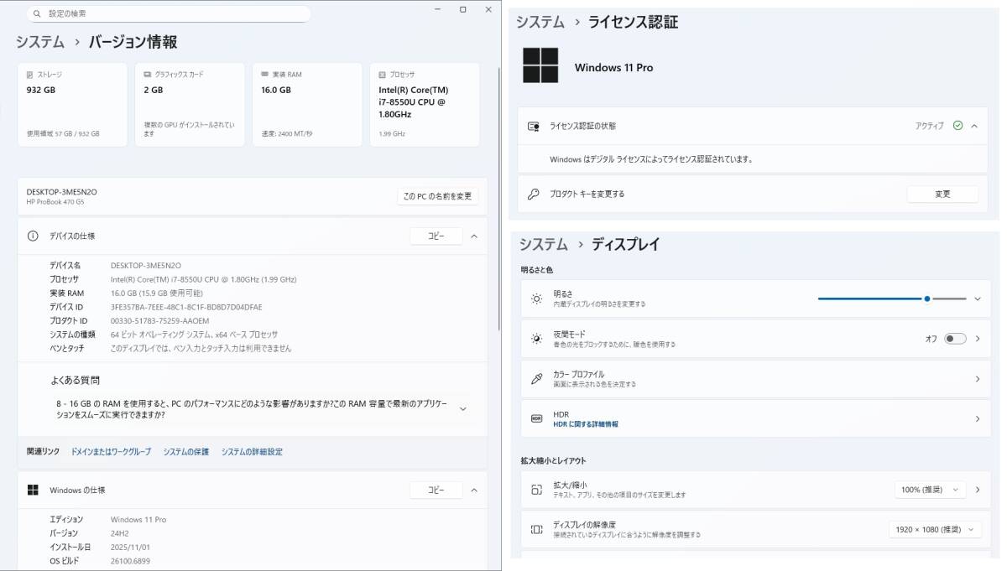Screen dimensions: 1007x571
Task: Collapse the Windows の仕様 section chevron
Action: [x=474, y=490]
